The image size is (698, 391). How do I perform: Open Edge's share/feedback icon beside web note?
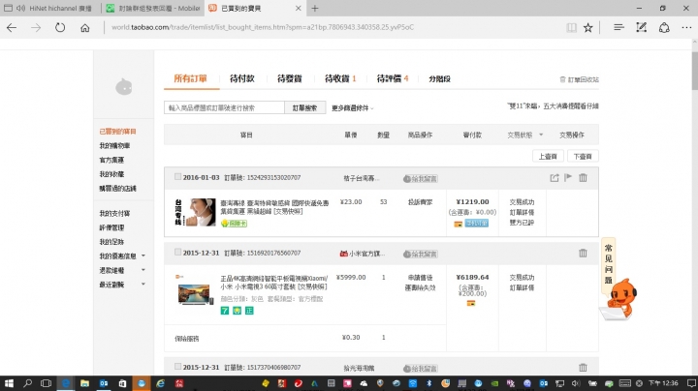tap(664, 27)
